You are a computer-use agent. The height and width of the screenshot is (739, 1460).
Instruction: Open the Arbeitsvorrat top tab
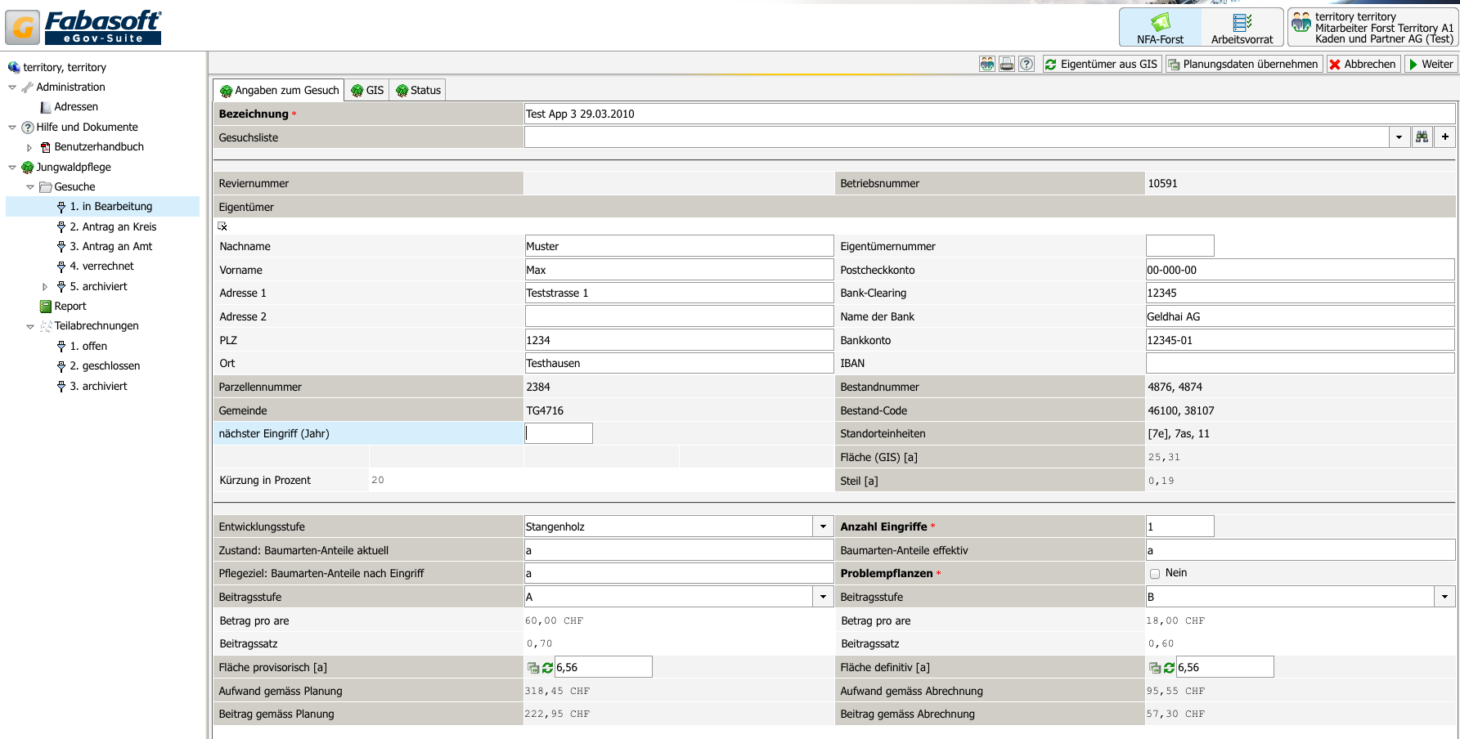tap(1242, 28)
